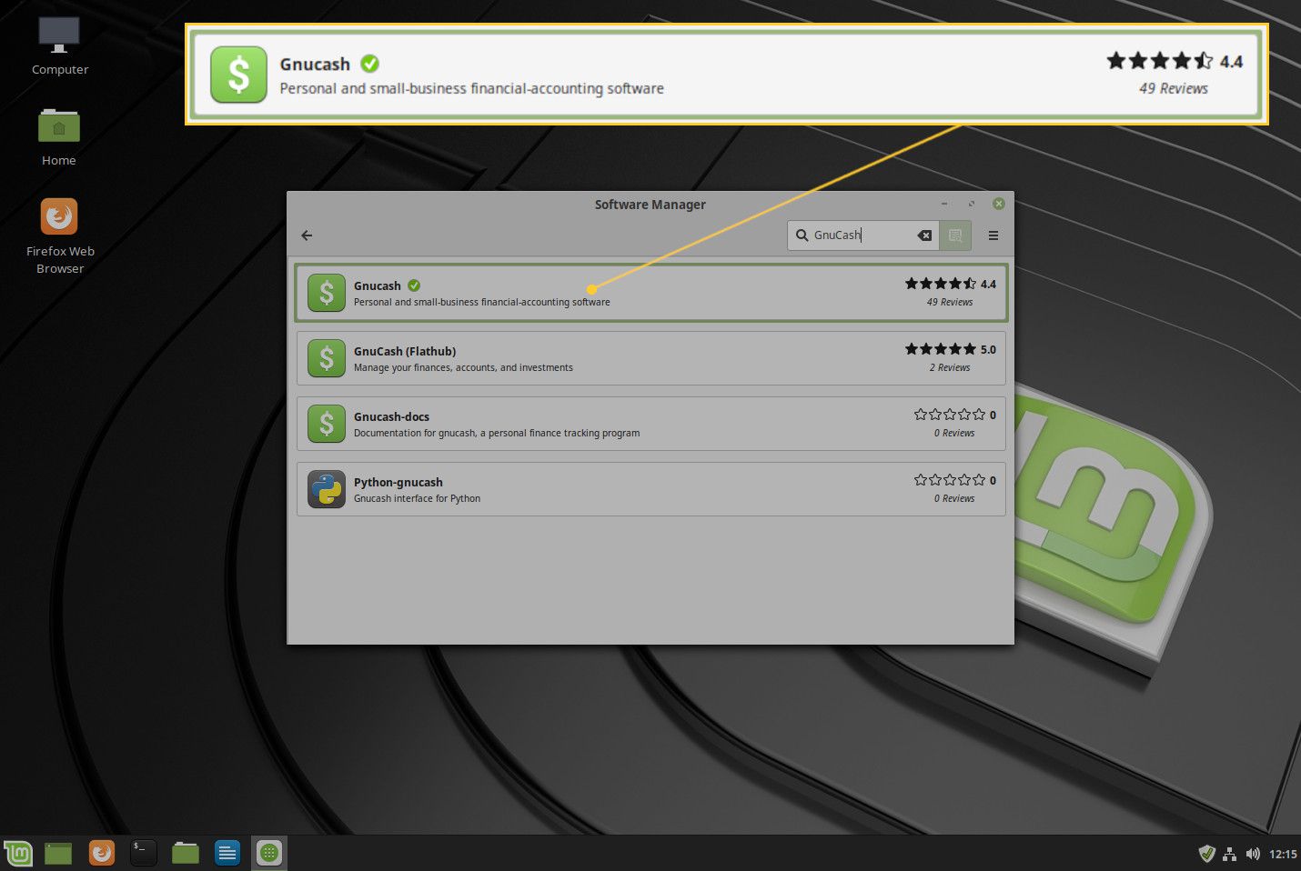
Task: Click the Gnucash-docs documentation description
Action: pyautogui.click(x=497, y=433)
